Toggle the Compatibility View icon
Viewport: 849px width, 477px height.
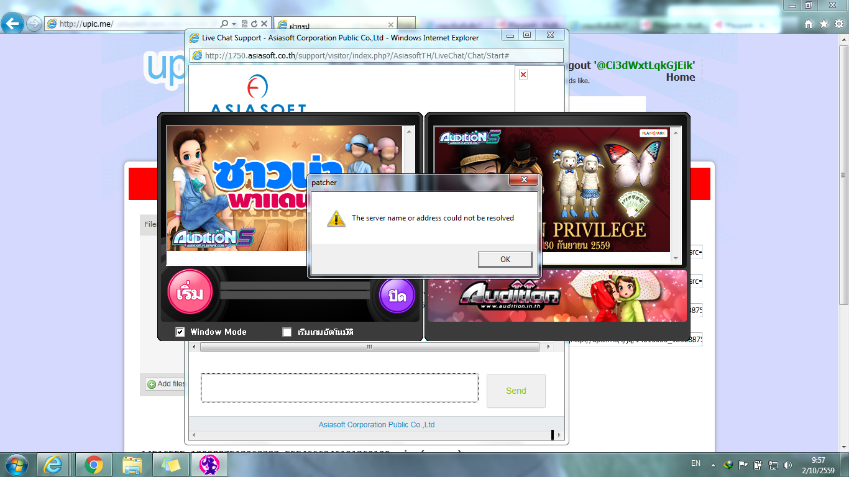click(x=244, y=24)
